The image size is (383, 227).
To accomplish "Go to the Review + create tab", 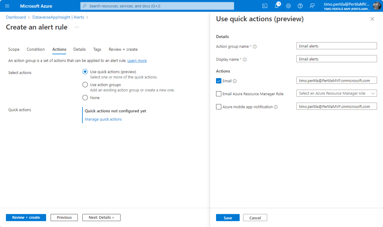I will click(123, 49).
